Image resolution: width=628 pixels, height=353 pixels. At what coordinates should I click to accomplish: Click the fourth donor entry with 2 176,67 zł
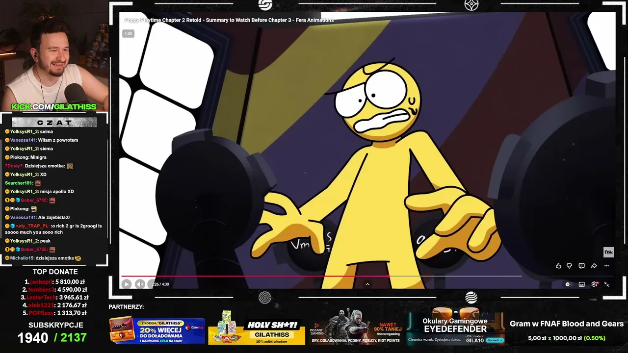pos(55,305)
